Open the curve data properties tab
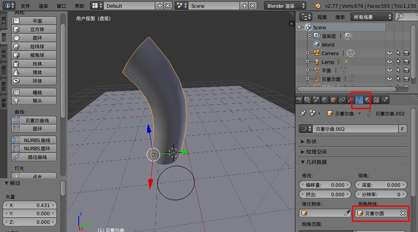 click(x=359, y=100)
